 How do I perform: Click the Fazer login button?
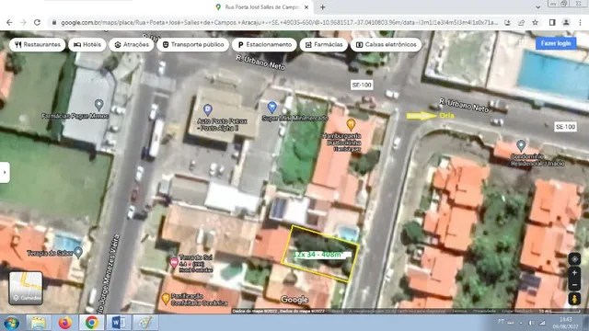pyautogui.click(x=556, y=43)
